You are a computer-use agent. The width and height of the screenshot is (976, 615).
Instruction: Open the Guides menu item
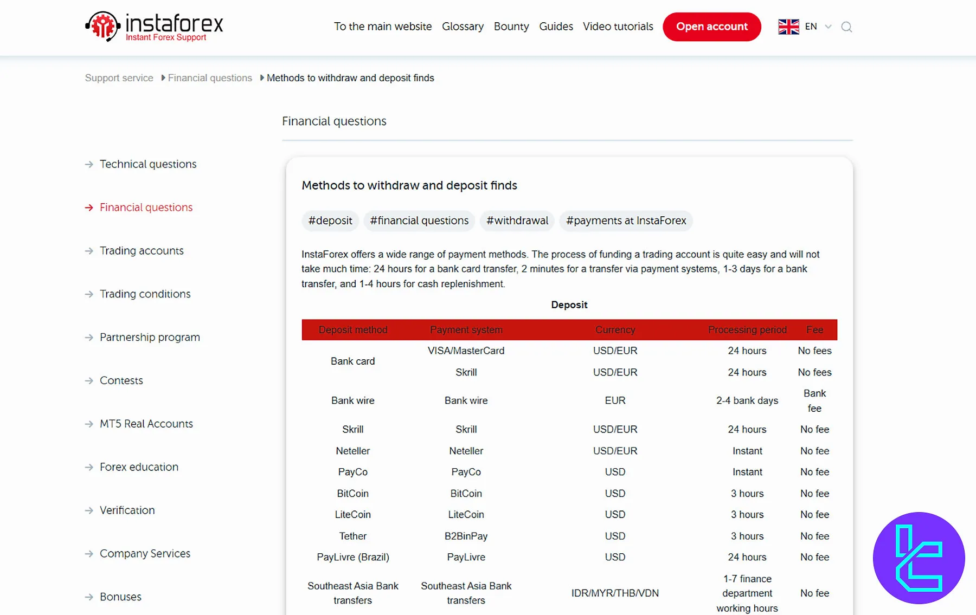556,27
